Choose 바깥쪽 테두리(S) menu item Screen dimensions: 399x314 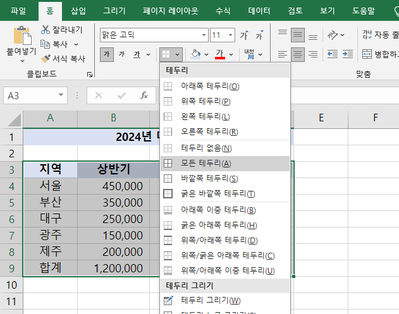coord(225,179)
